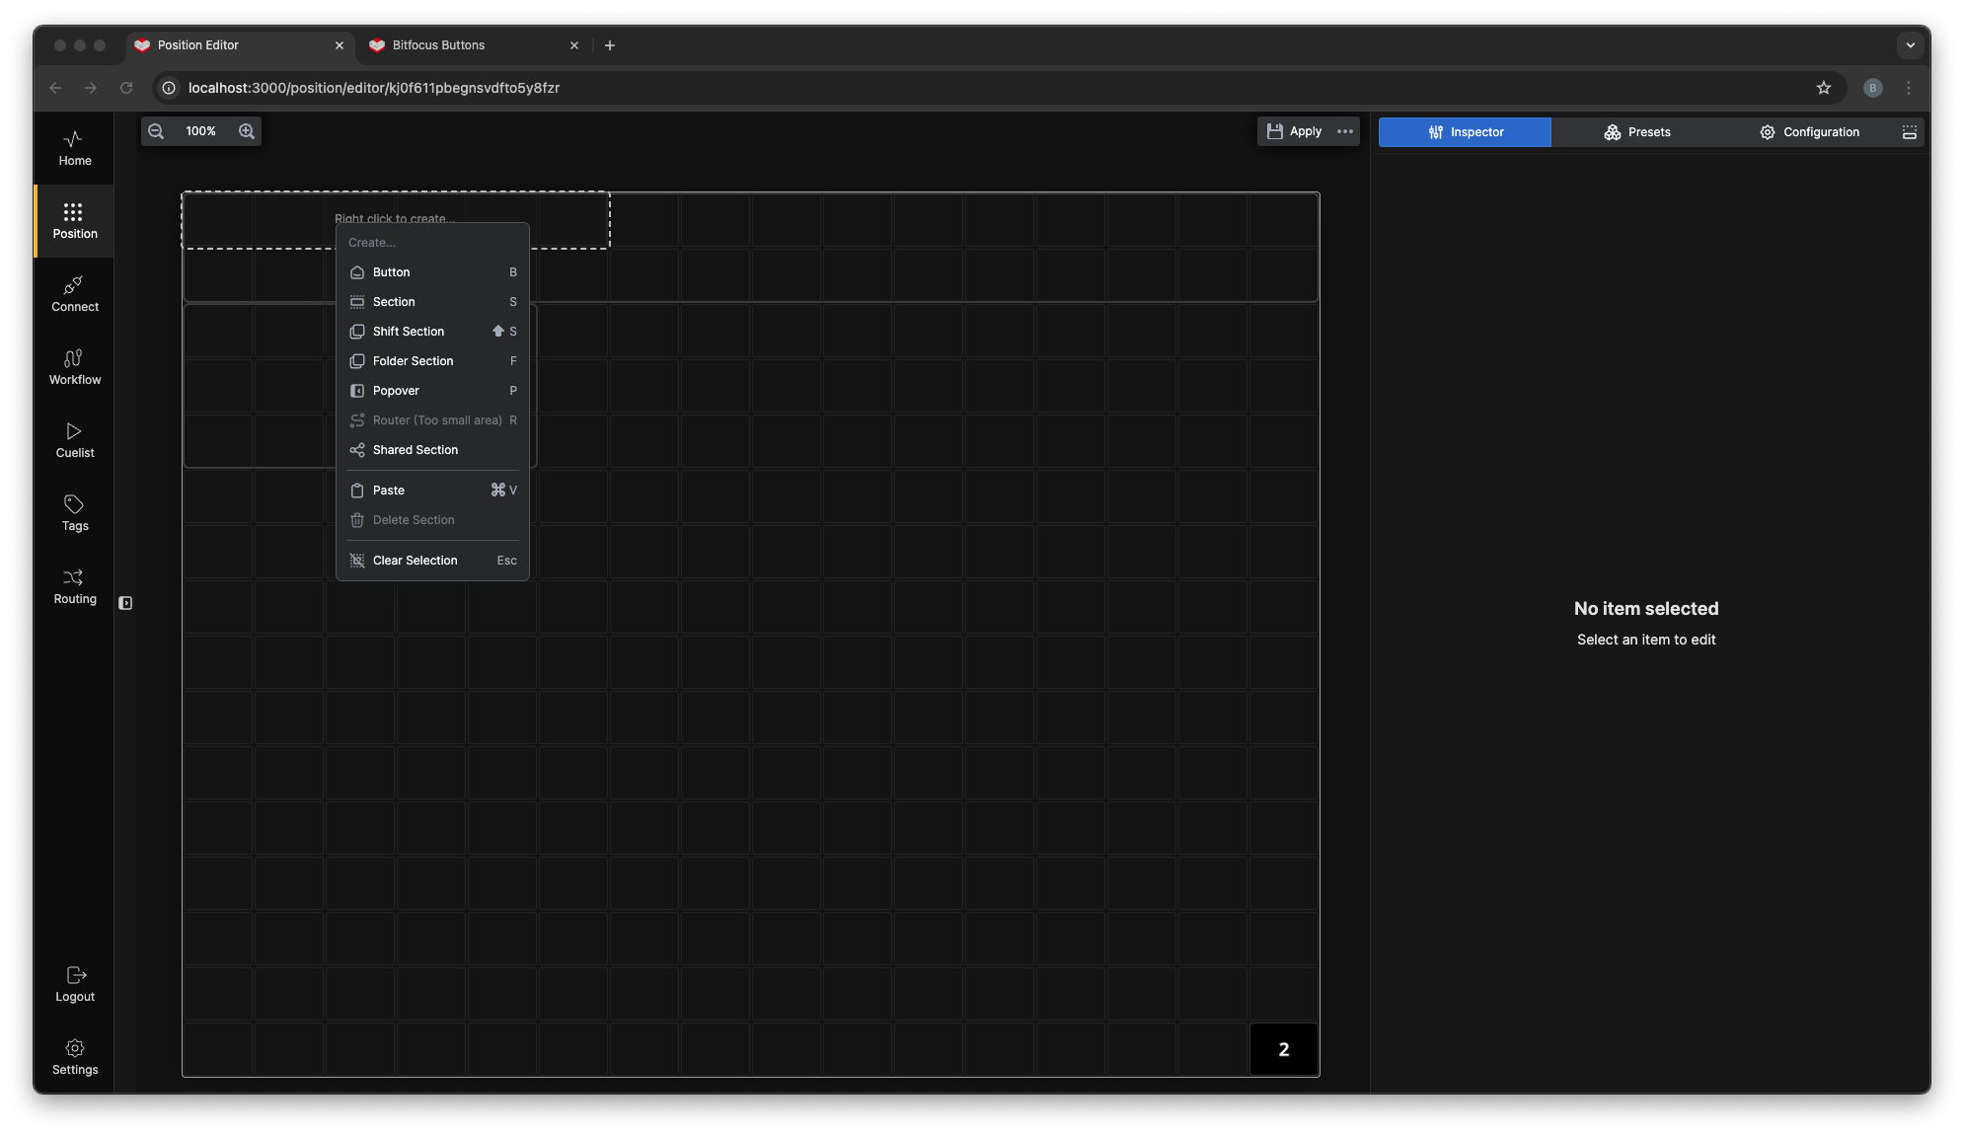Select Clear Selection in the context menu
Viewport: 1964px width, 1135px height.
[432, 561]
